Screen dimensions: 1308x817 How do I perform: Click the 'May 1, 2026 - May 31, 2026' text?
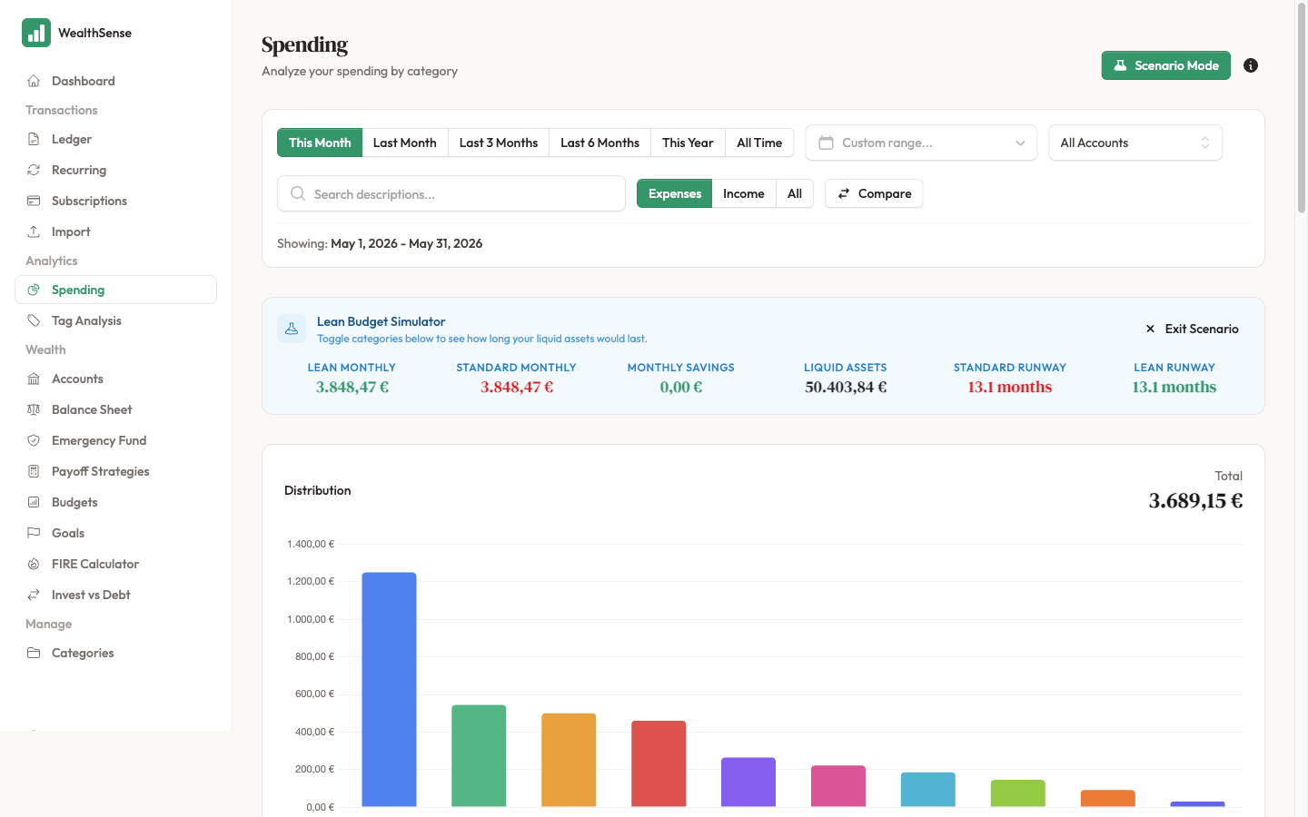(x=407, y=243)
